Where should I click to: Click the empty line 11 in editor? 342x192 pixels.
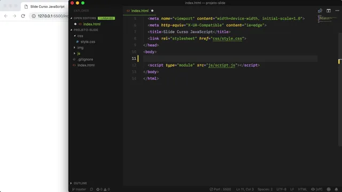230,58
